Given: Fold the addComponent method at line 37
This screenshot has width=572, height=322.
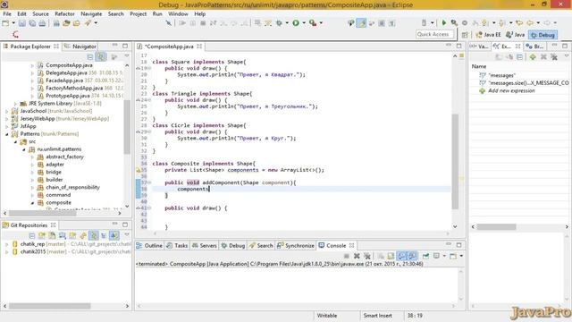Looking at the screenshot, I should click(x=149, y=182).
